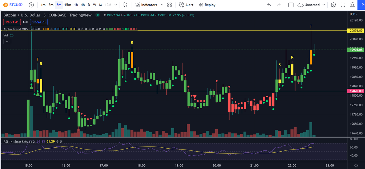The image size is (365, 169).
Task: Click the spread value 1.32
Action: 25,22
